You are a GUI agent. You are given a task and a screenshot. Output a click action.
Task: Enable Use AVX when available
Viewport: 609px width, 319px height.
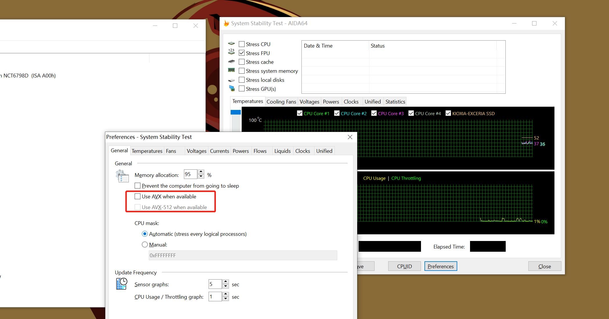138,197
